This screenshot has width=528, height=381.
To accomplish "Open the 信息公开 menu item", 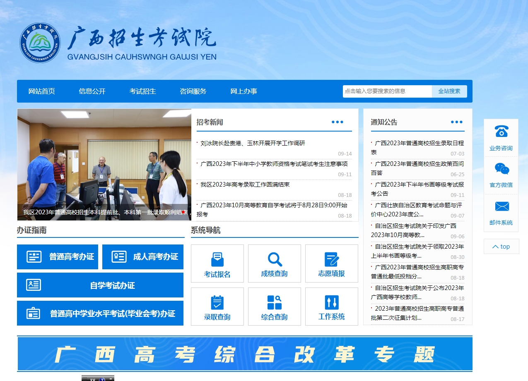I will [92, 91].
